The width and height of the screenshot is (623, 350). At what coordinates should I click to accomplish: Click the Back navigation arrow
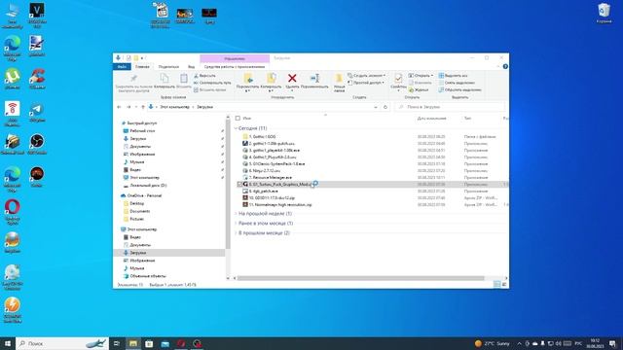119,107
